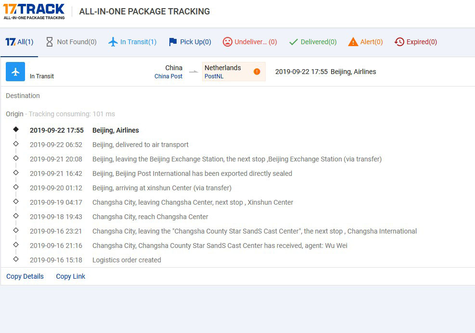Select 'next stop, Changsha International' event
Screen dimensions: 475x333
[x=255, y=232]
